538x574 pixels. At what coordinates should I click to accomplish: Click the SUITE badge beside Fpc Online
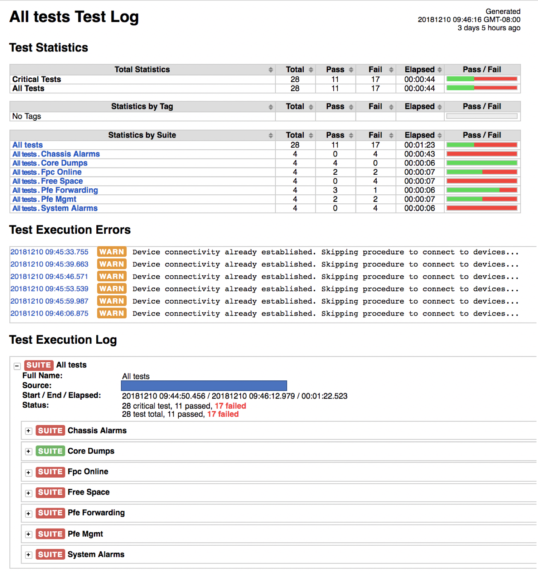point(50,472)
